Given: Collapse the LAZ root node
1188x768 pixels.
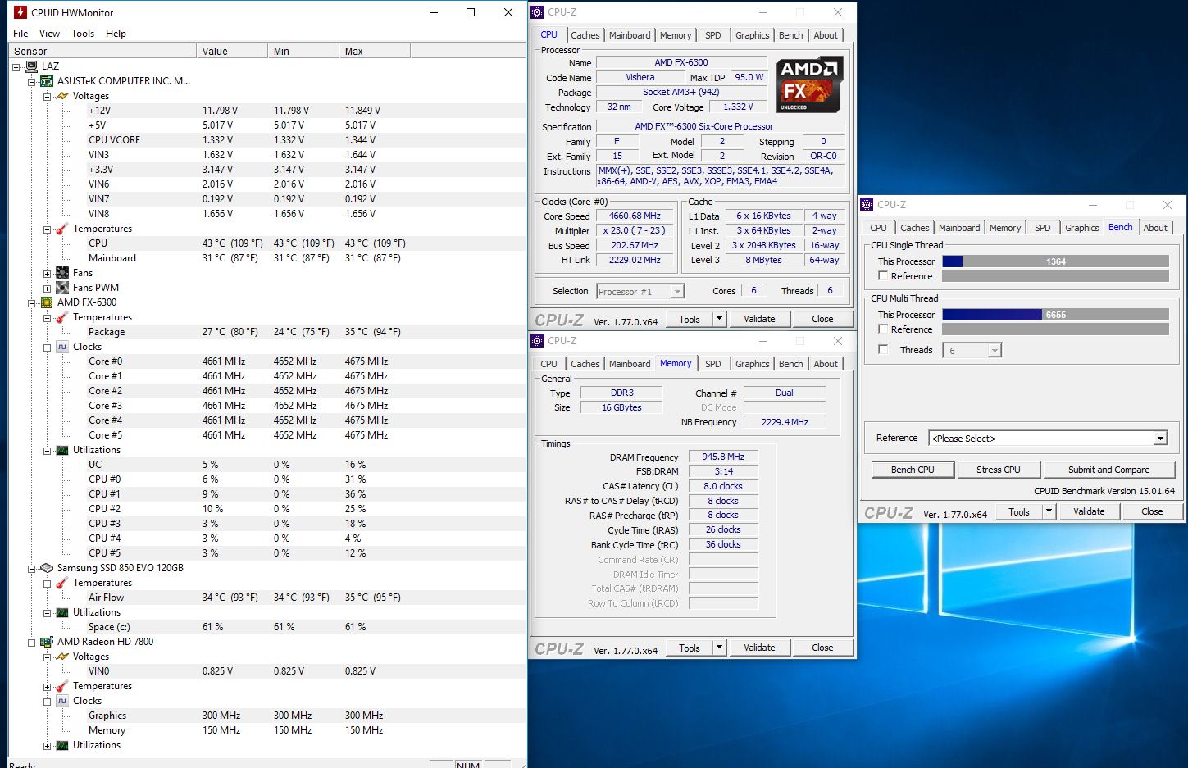Looking at the screenshot, I should click(16, 66).
